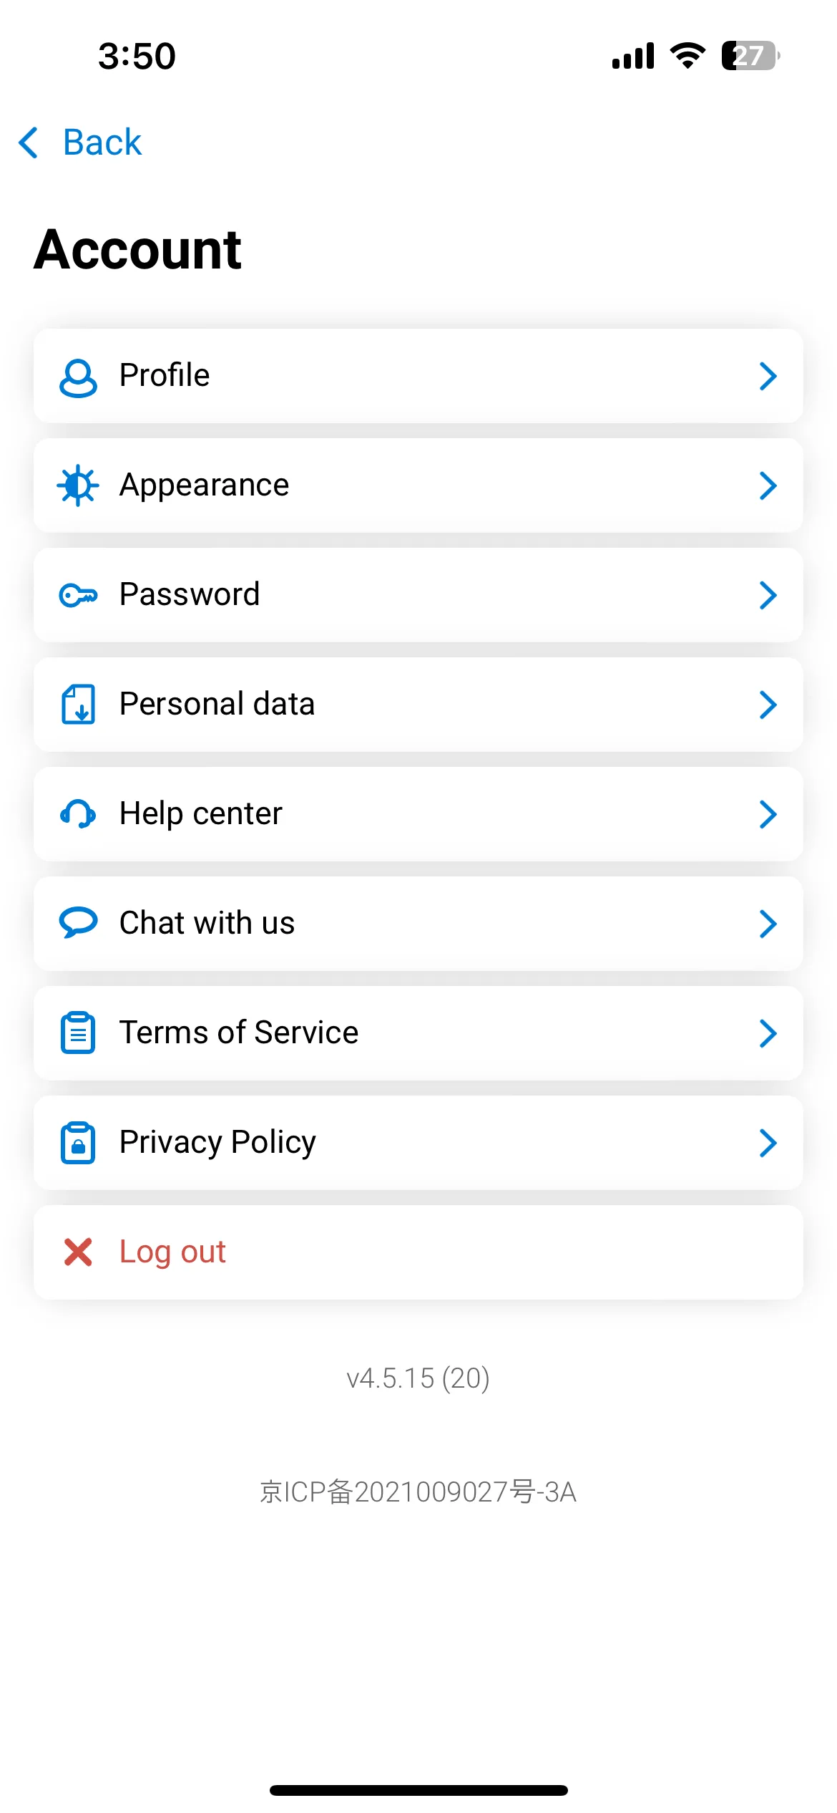Open the chevron on the Password row
The image size is (837, 1813).
(768, 595)
